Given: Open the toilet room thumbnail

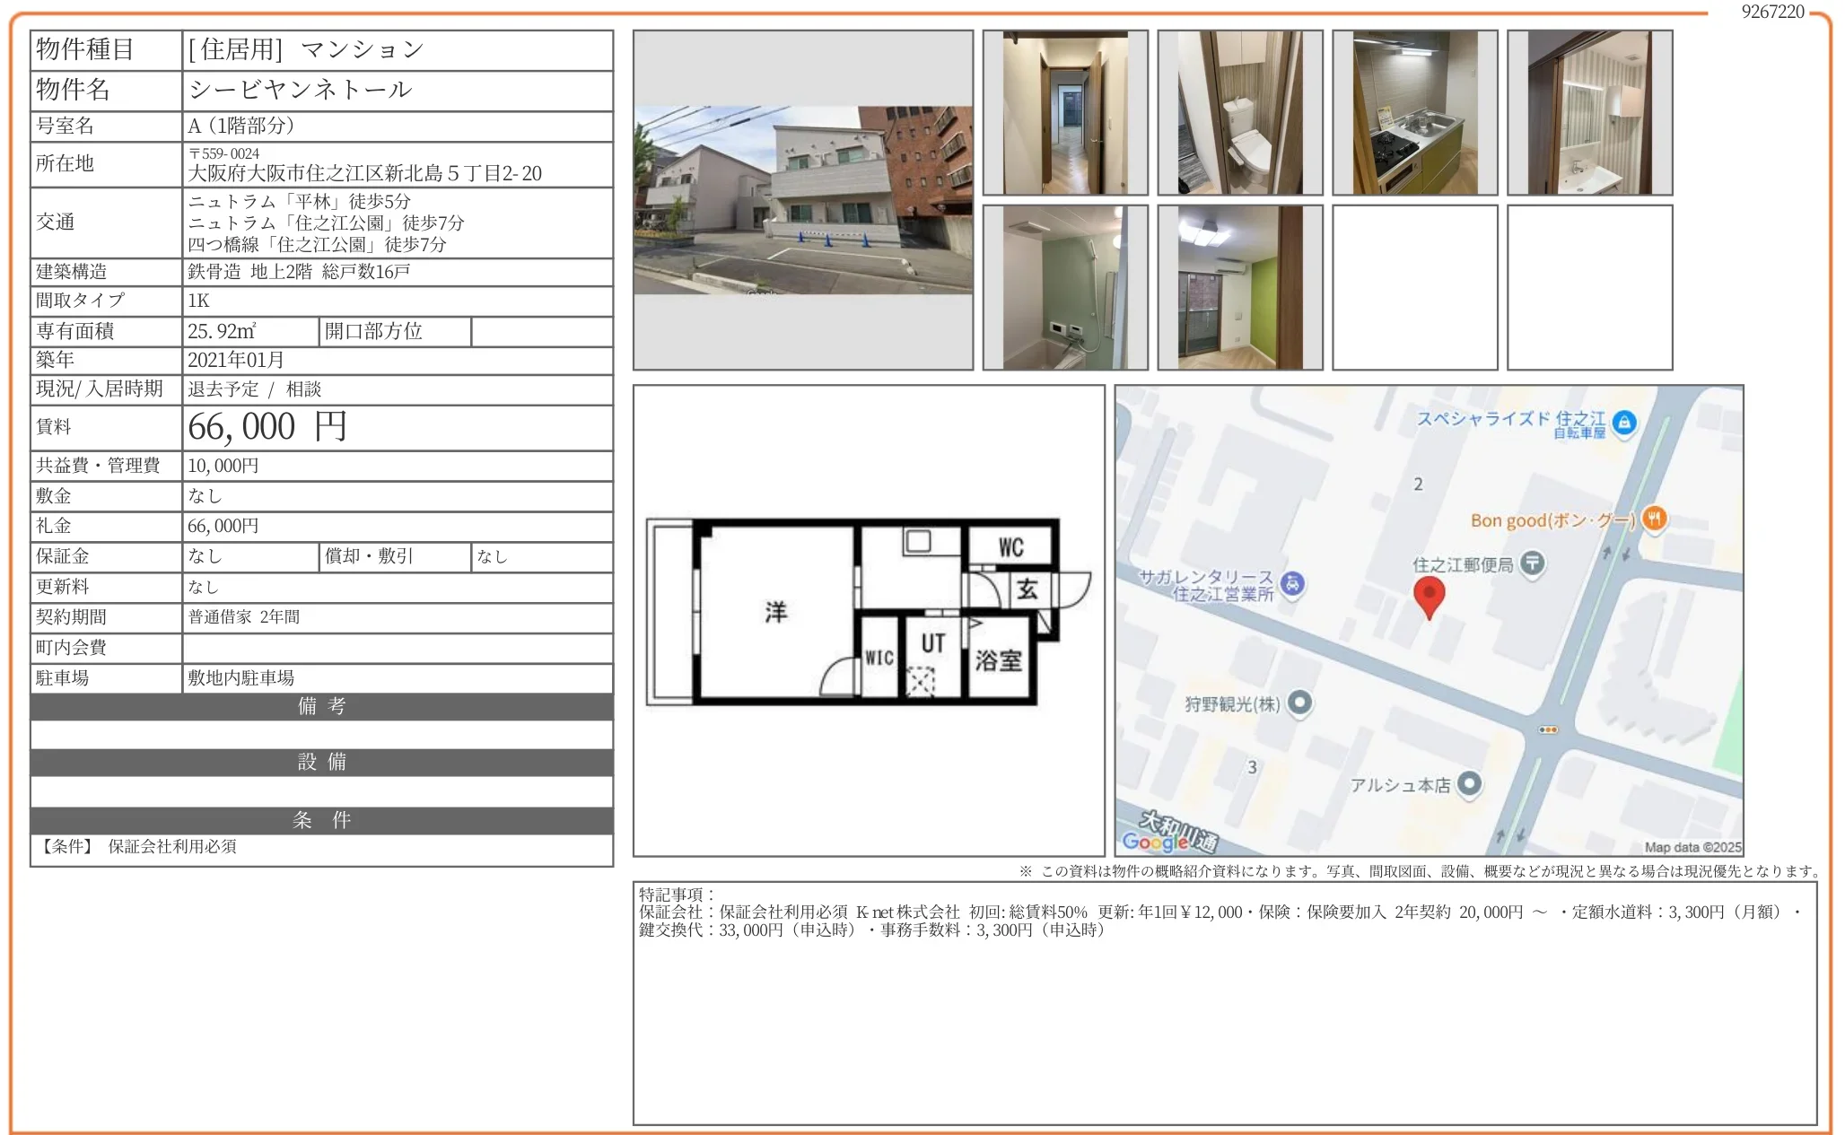Looking at the screenshot, I should [x=1239, y=112].
